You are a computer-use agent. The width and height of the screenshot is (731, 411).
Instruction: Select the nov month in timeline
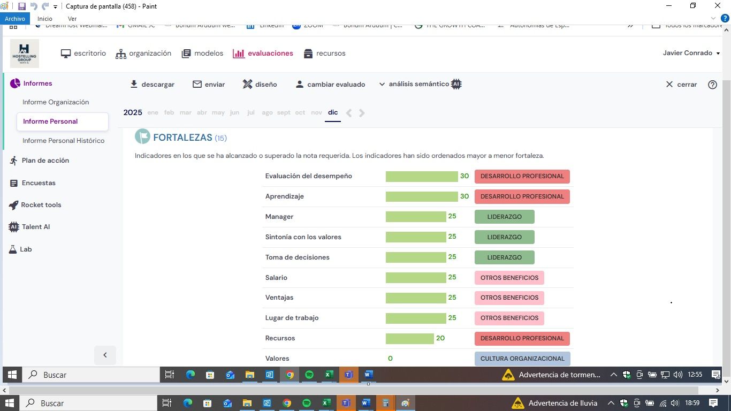click(317, 113)
